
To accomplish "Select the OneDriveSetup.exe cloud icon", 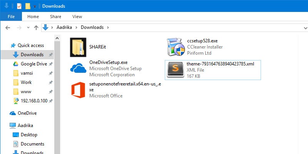I will pos(78,68).
